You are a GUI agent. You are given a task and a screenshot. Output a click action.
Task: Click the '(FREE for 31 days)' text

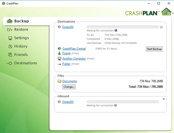(106, 49)
